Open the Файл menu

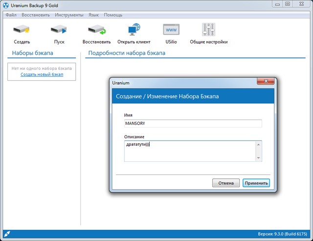11,15
